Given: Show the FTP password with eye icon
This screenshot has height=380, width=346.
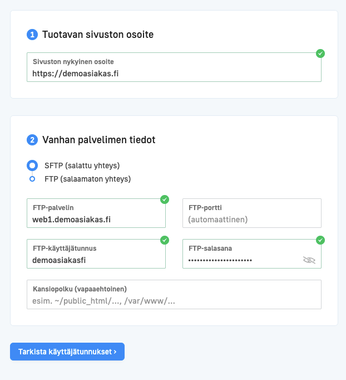Looking at the screenshot, I should [309, 260].
